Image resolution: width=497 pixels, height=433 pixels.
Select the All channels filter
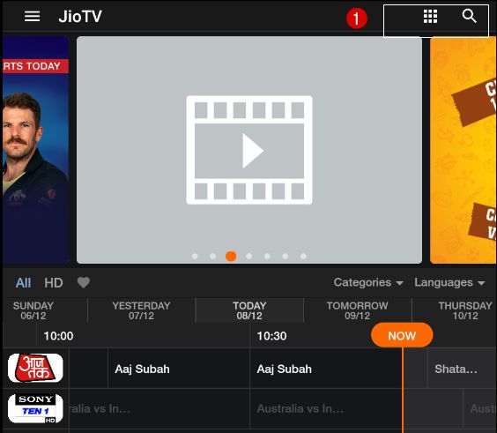[24, 282]
